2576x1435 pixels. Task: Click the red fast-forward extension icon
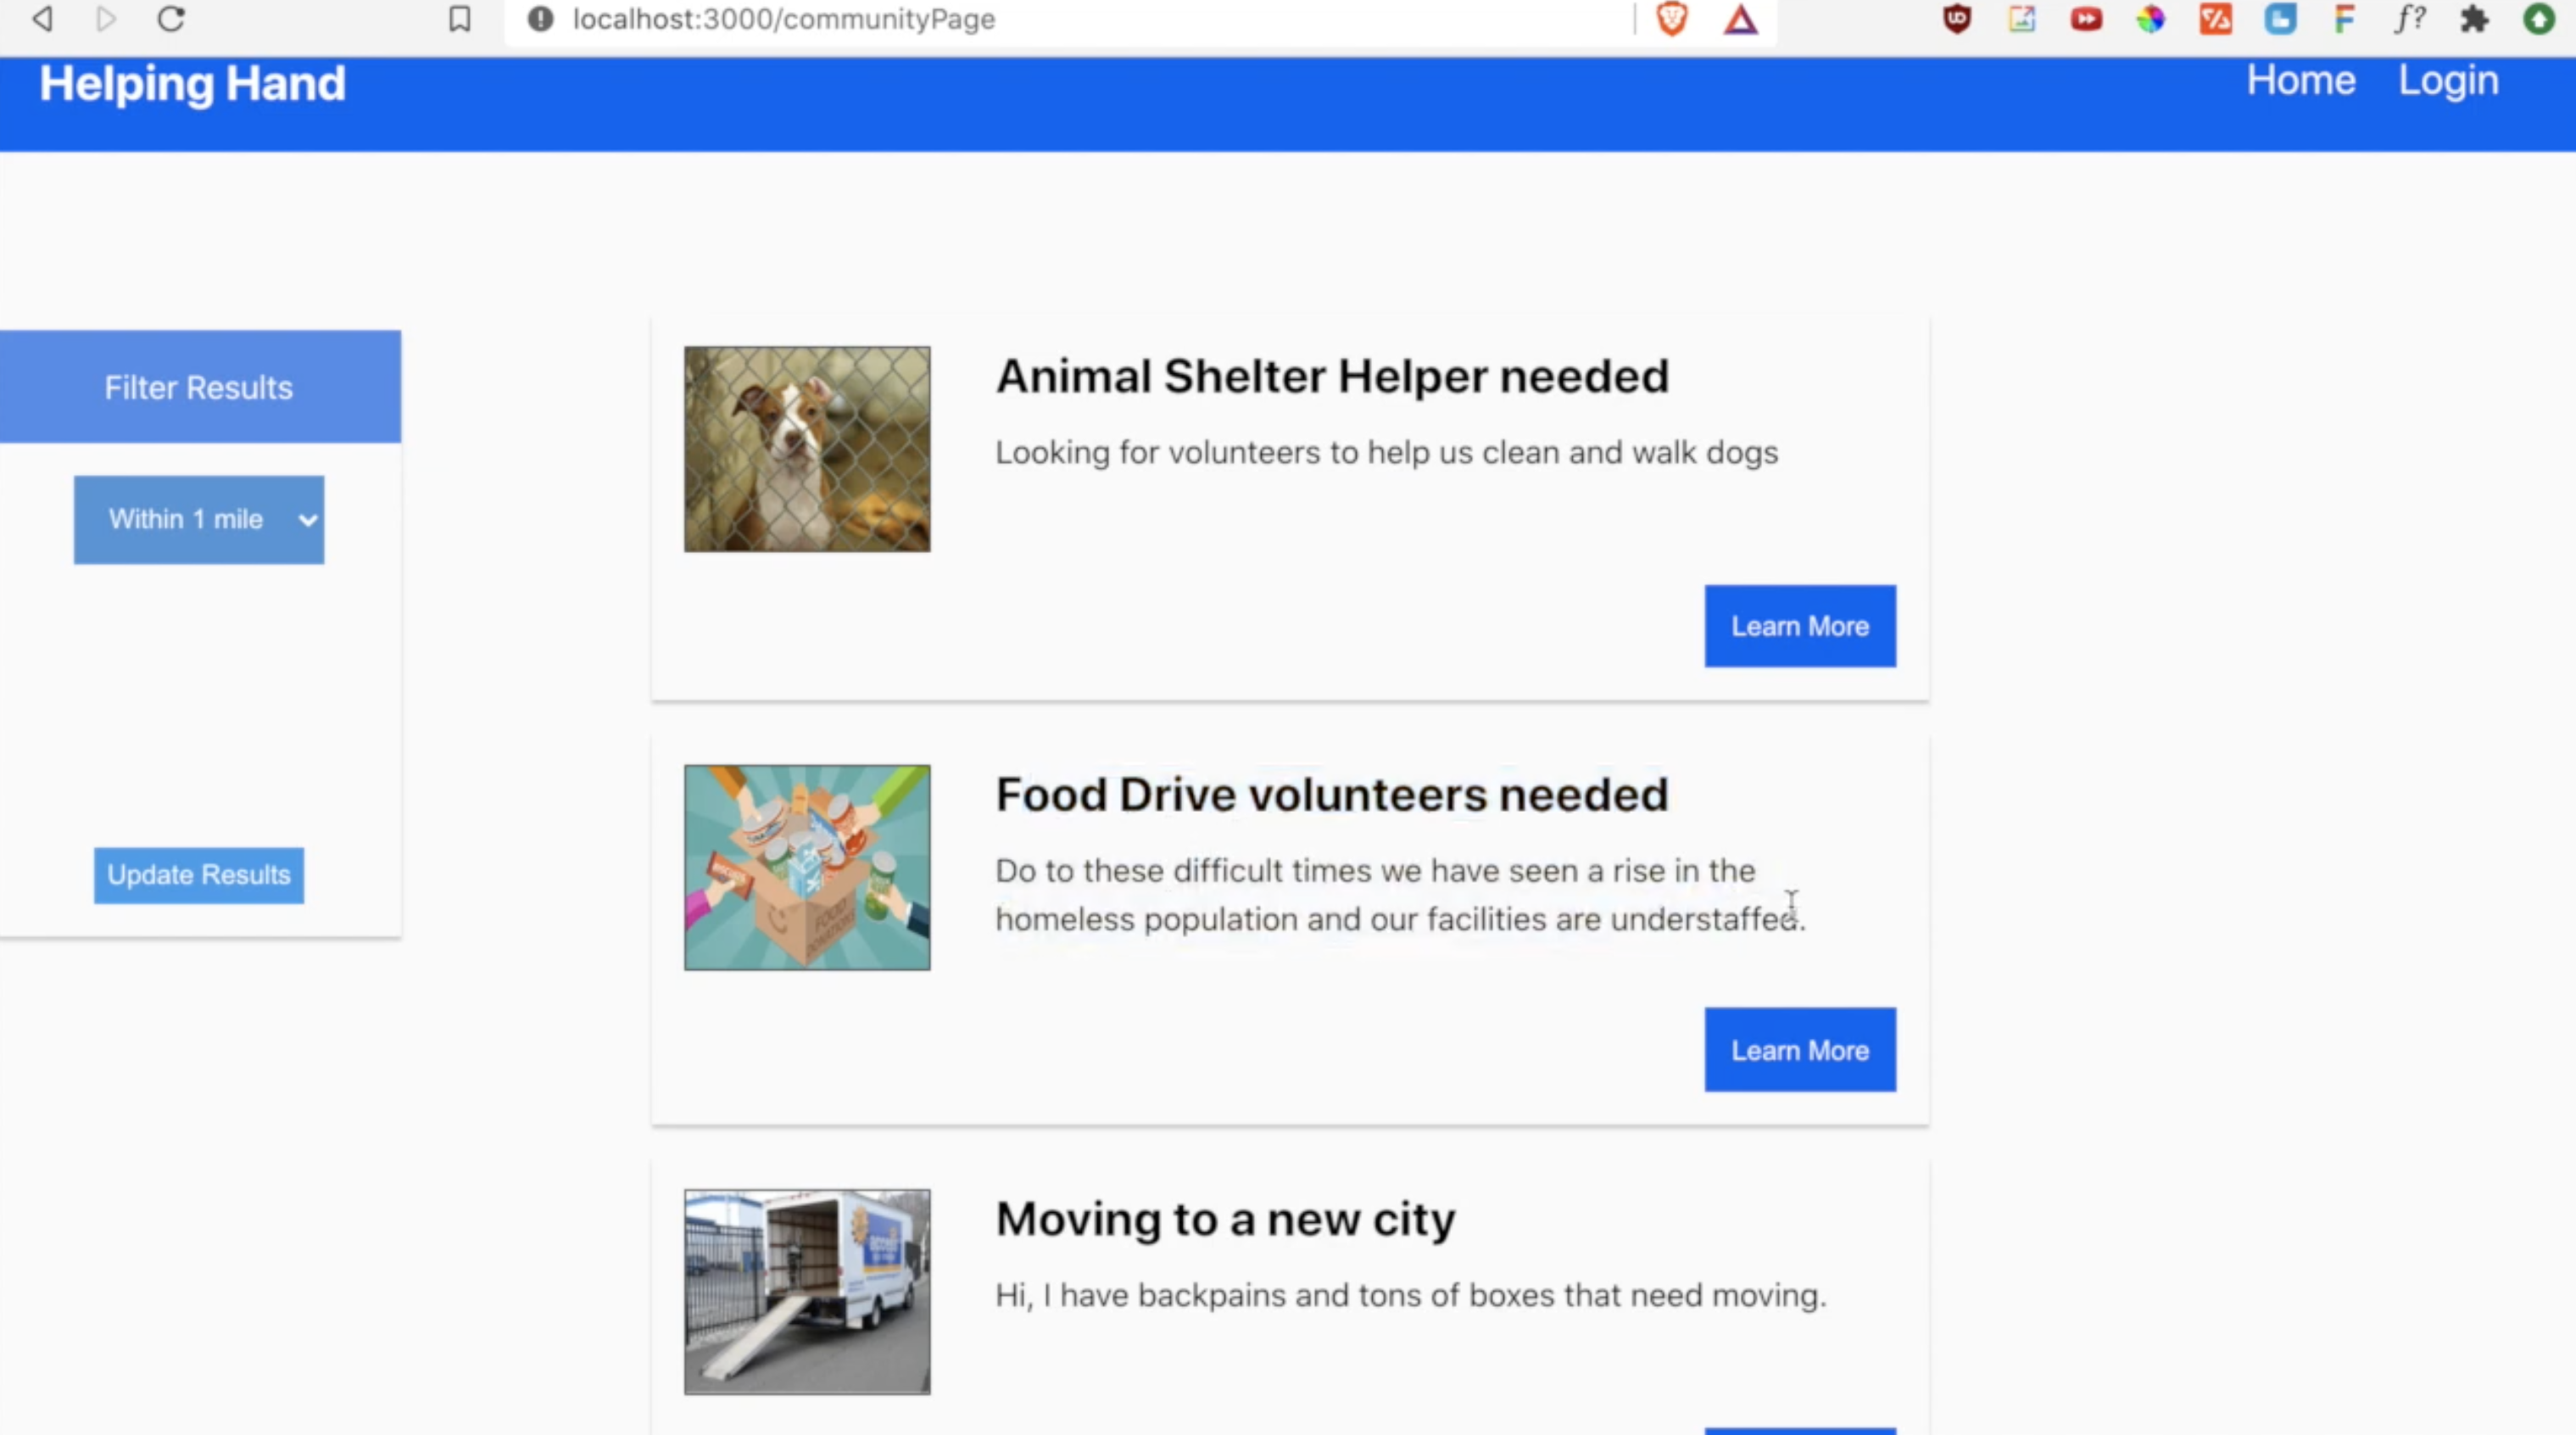click(2086, 19)
